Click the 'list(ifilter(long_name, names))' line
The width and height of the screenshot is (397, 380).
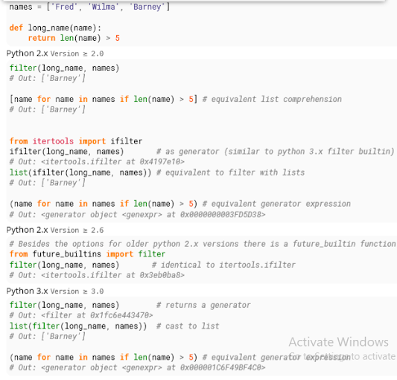pyautogui.click(x=80, y=173)
